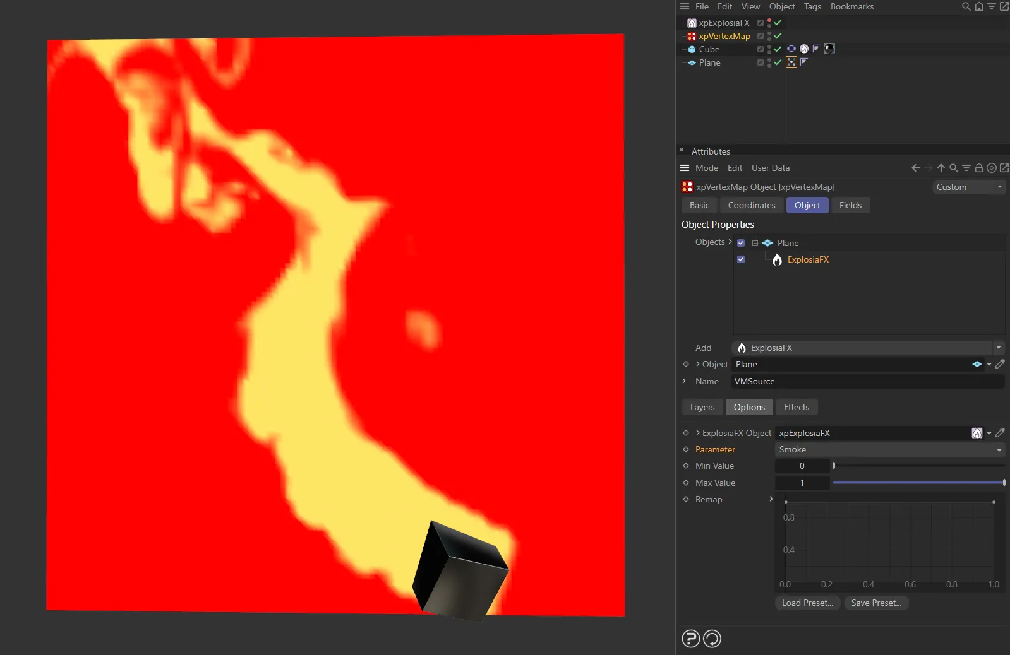The height and width of the screenshot is (655, 1010).
Task: Click the ExplosiaFX Object eyedropper picker
Action: coord(1000,433)
